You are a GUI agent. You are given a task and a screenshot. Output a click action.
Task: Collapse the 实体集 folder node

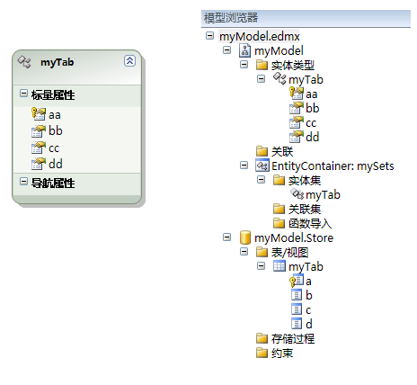[262, 179]
